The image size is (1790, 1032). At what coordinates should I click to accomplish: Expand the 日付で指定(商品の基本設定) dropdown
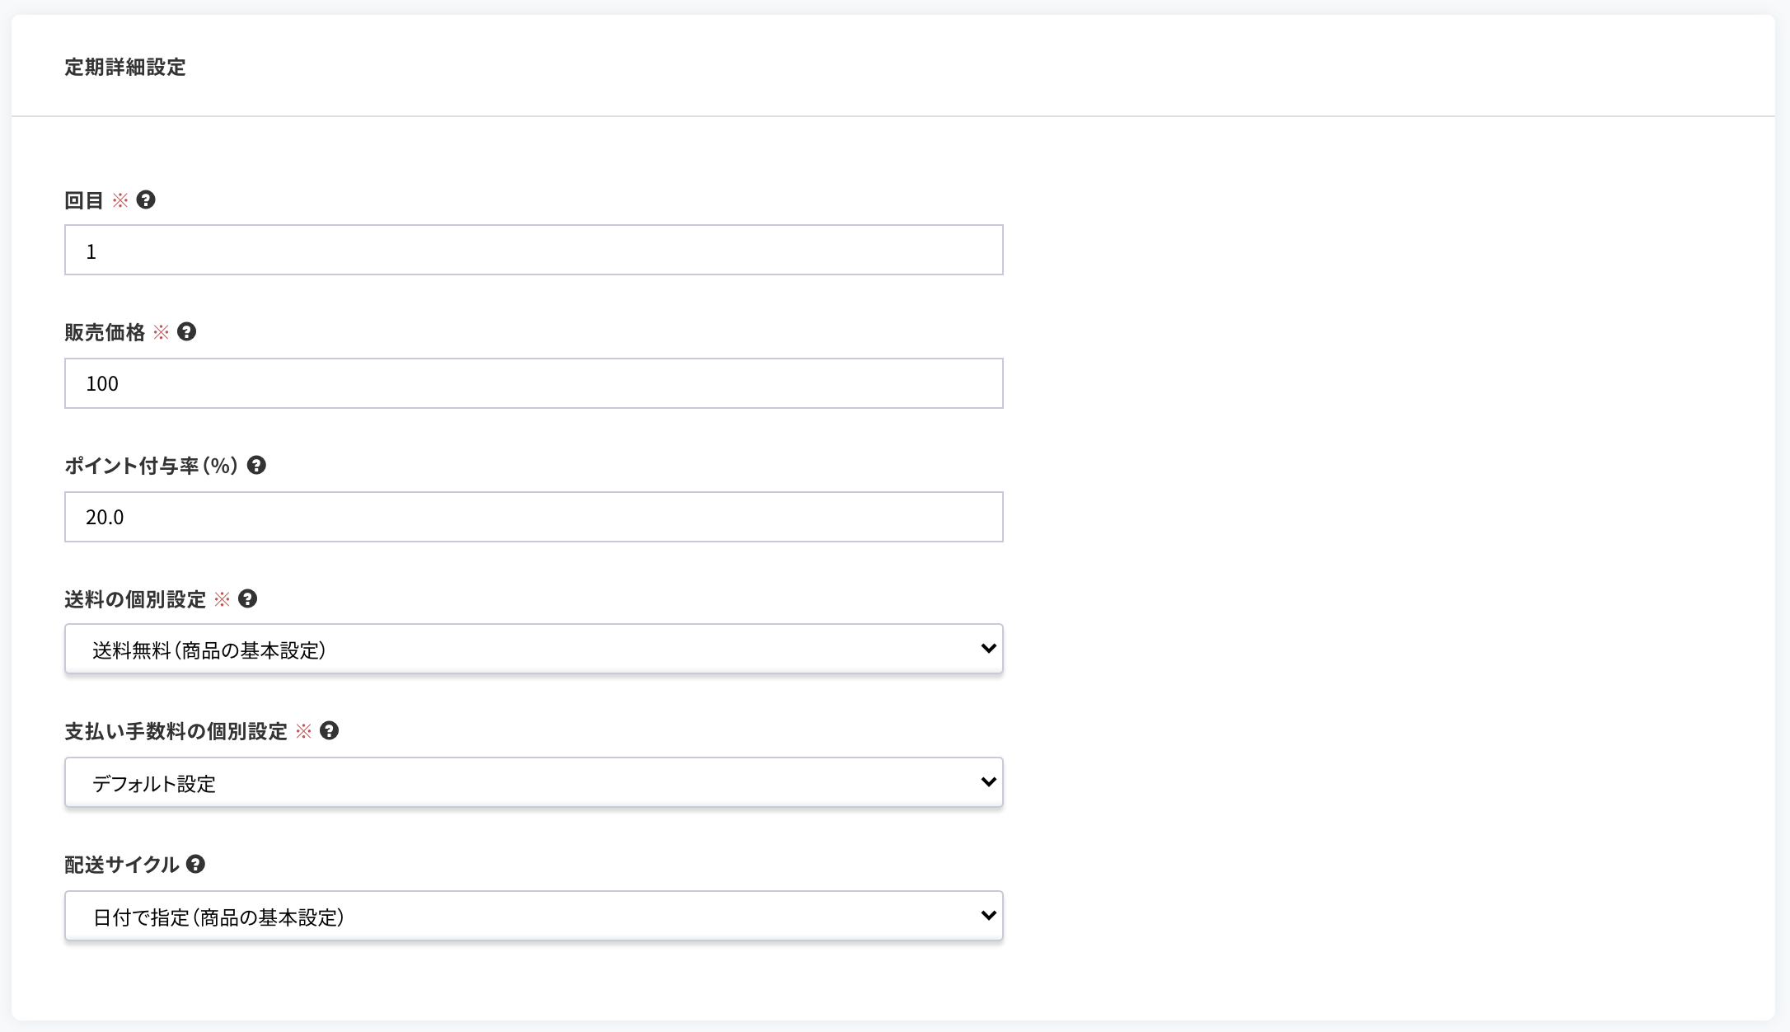coord(534,916)
